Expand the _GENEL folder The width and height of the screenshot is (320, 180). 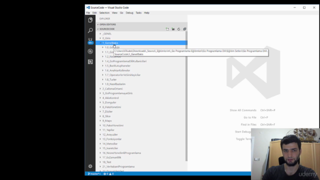(x=141, y=33)
